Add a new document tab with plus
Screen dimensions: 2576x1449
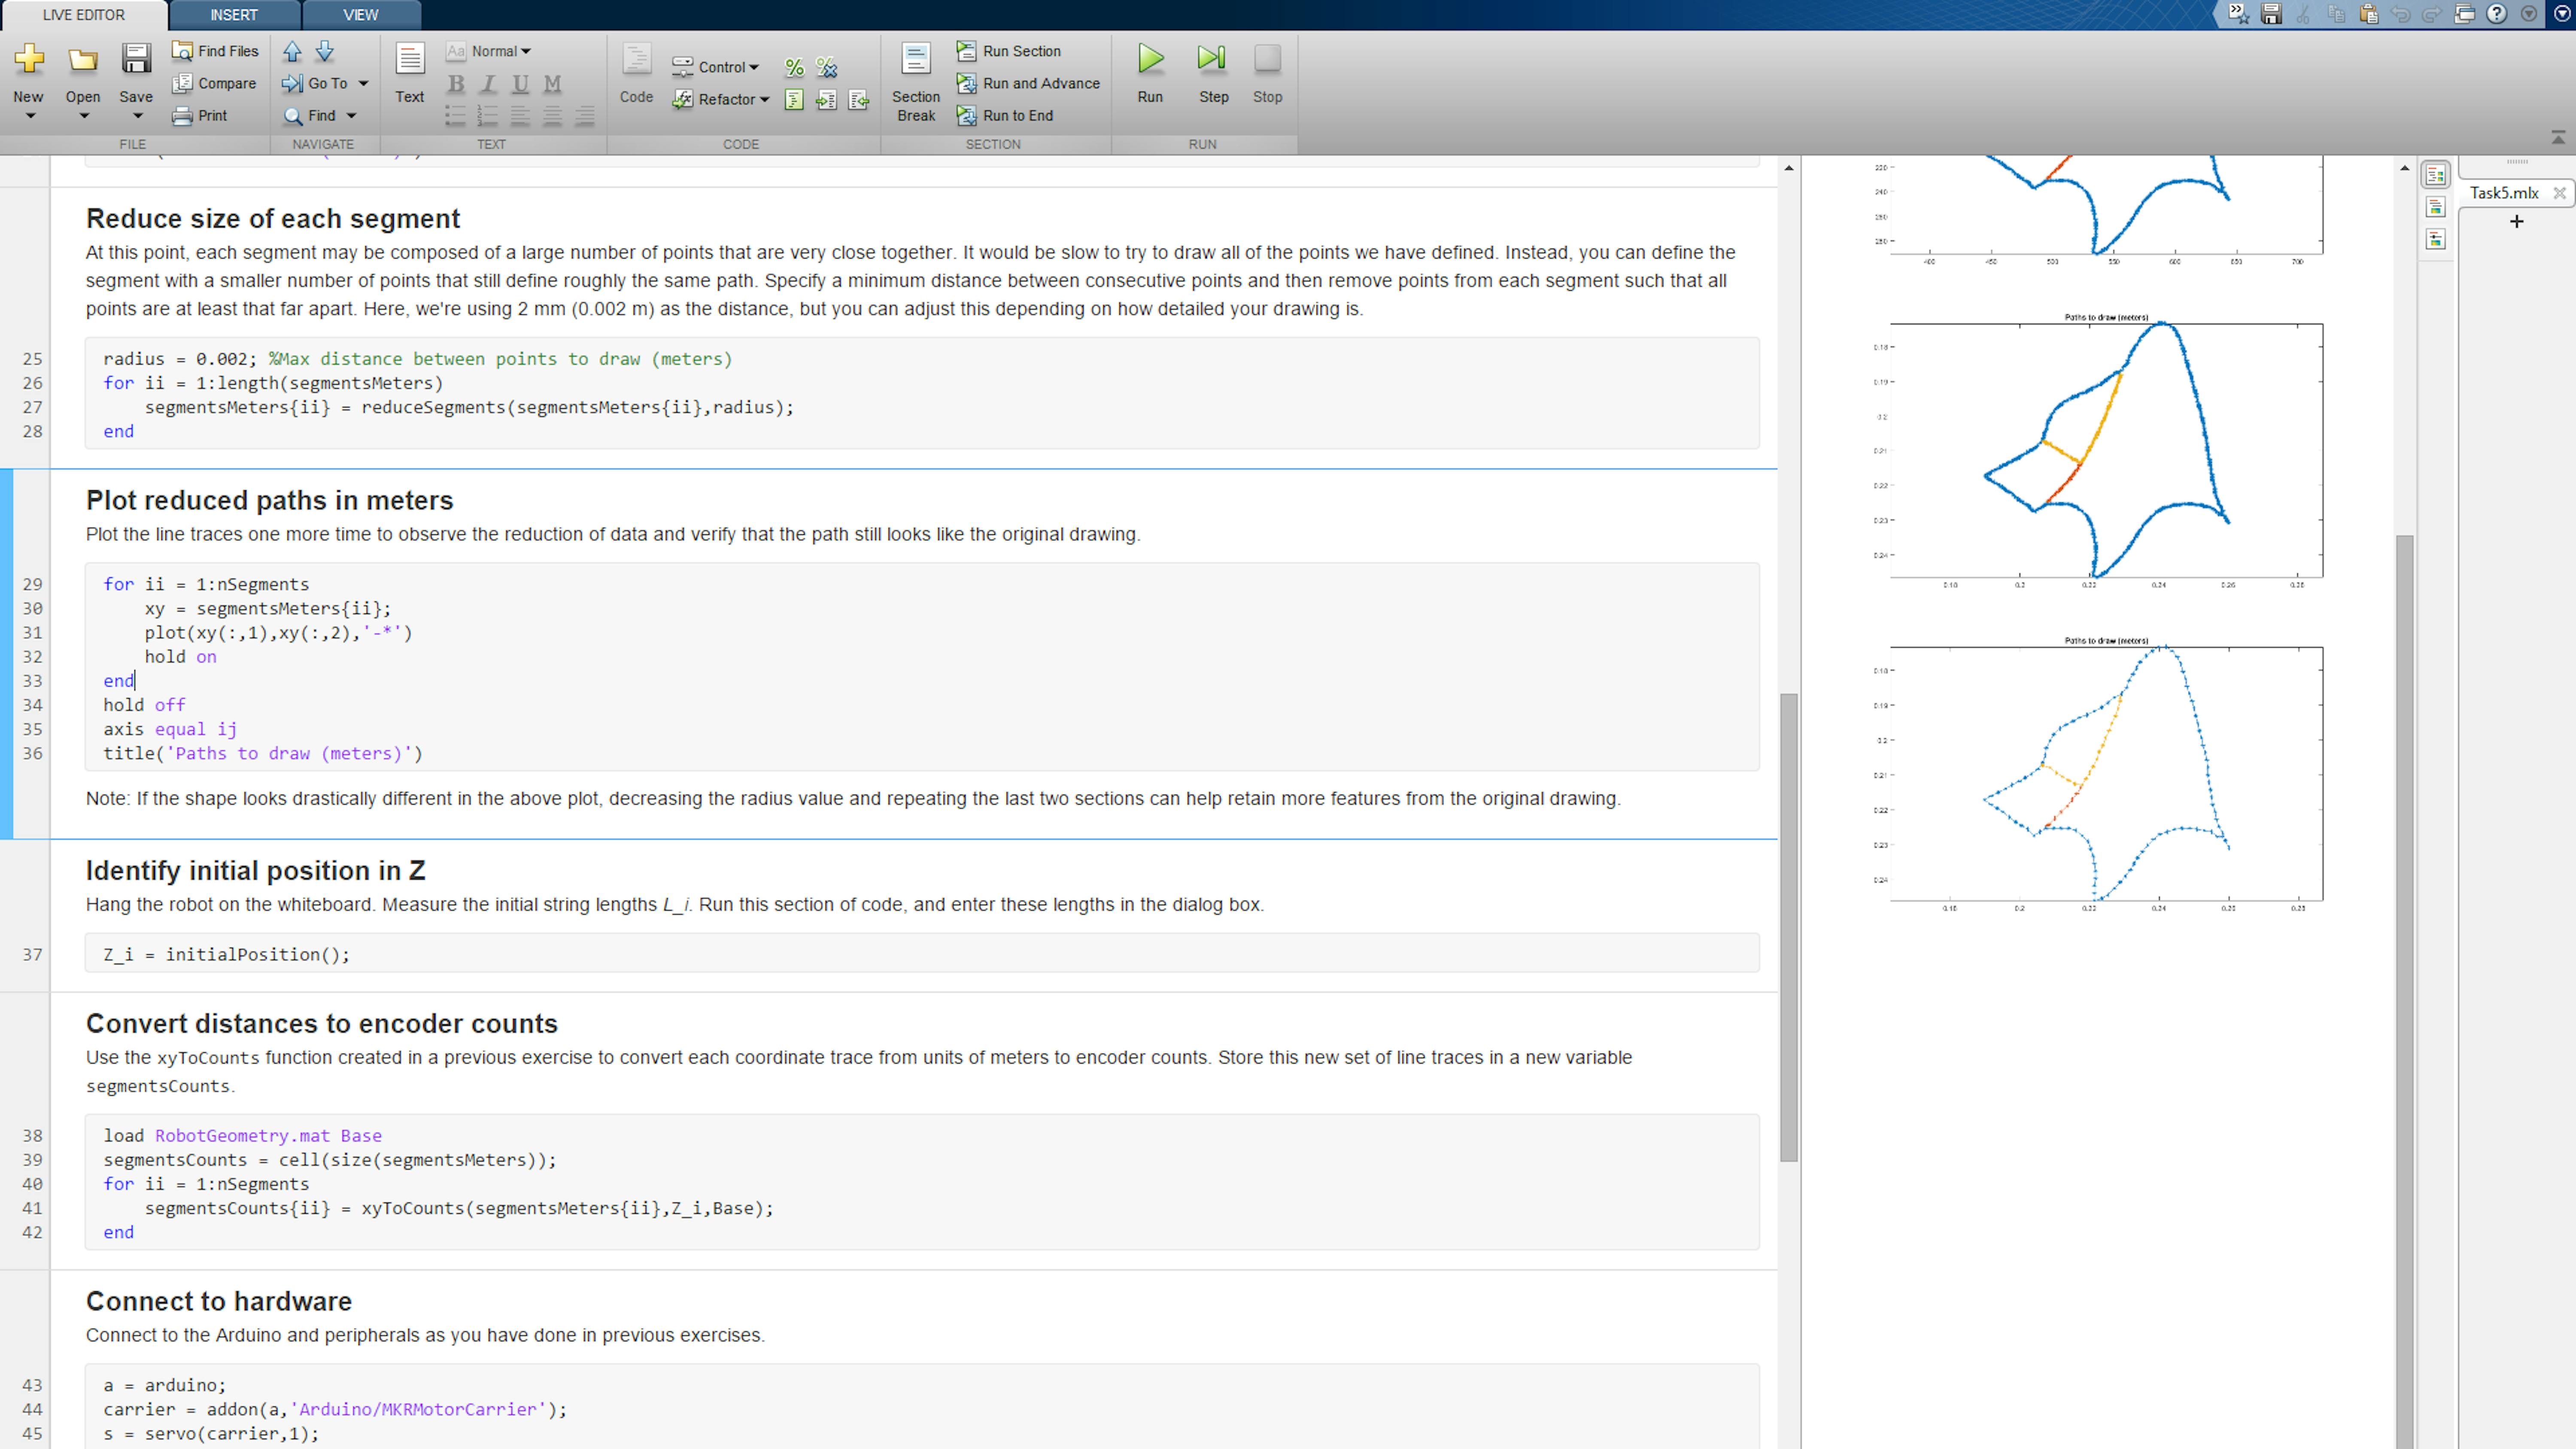pyautogui.click(x=2517, y=221)
